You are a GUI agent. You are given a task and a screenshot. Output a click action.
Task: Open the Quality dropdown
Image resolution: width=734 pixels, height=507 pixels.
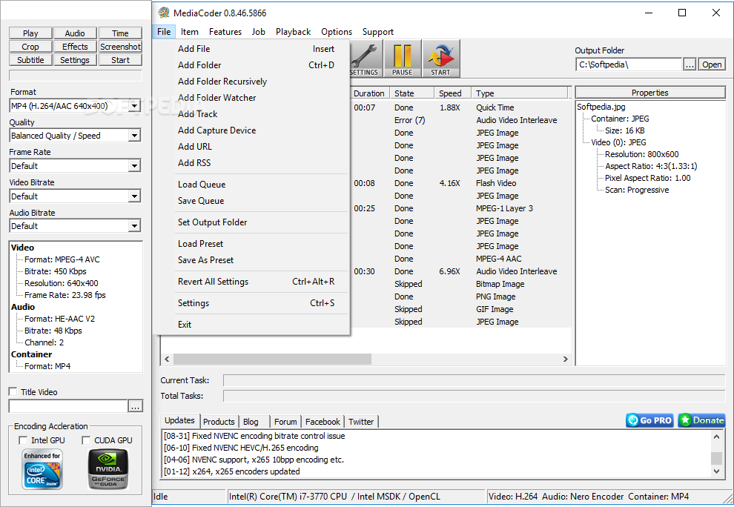point(134,136)
